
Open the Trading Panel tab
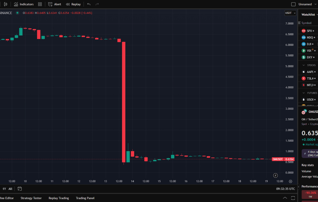pos(85,198)
